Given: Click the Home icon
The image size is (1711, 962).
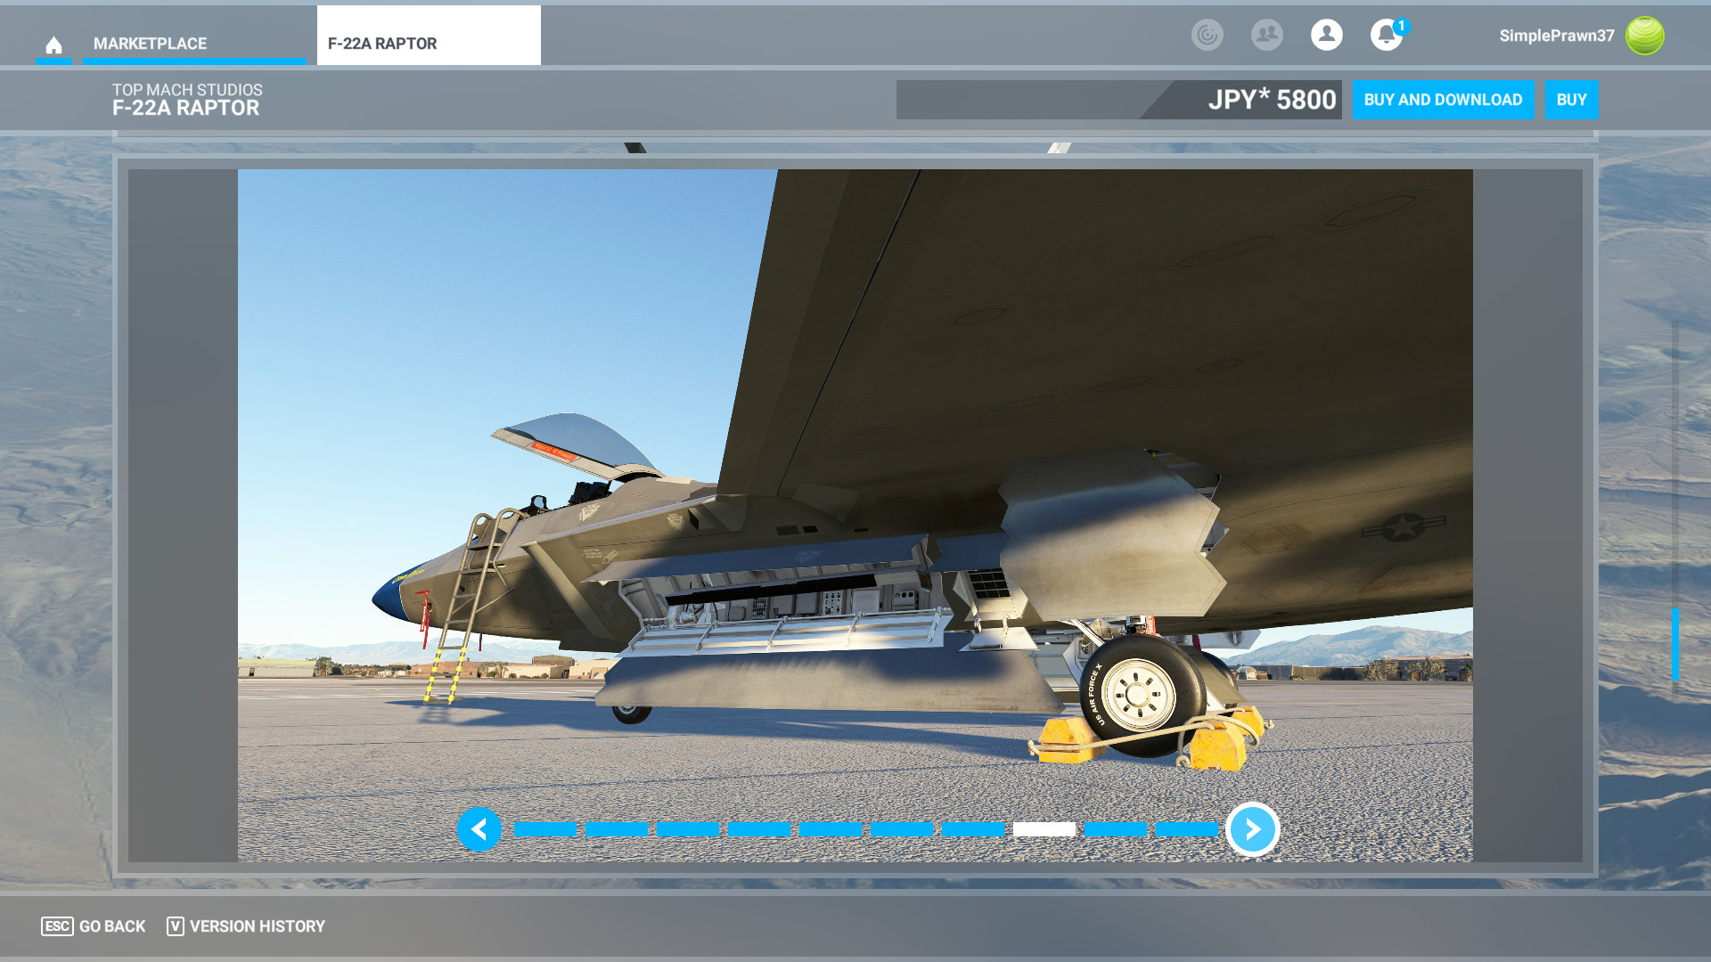Looking at the screenshot, I should 53,45.
